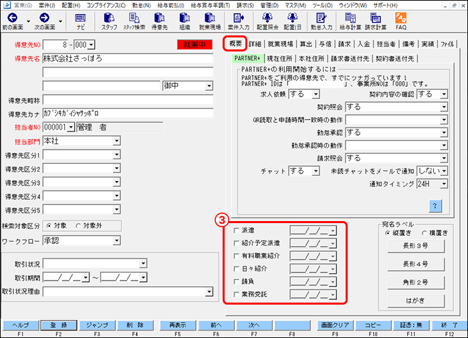Open the ワークフロー dropdown
Image resolution: width=468 pixels, height=338 pixels.
(116, 240)
